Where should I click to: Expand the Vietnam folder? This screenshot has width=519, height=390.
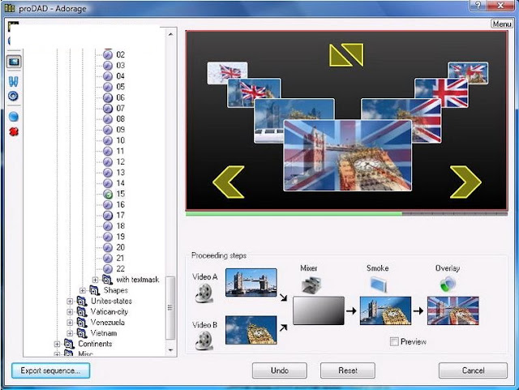click(70, 333)
